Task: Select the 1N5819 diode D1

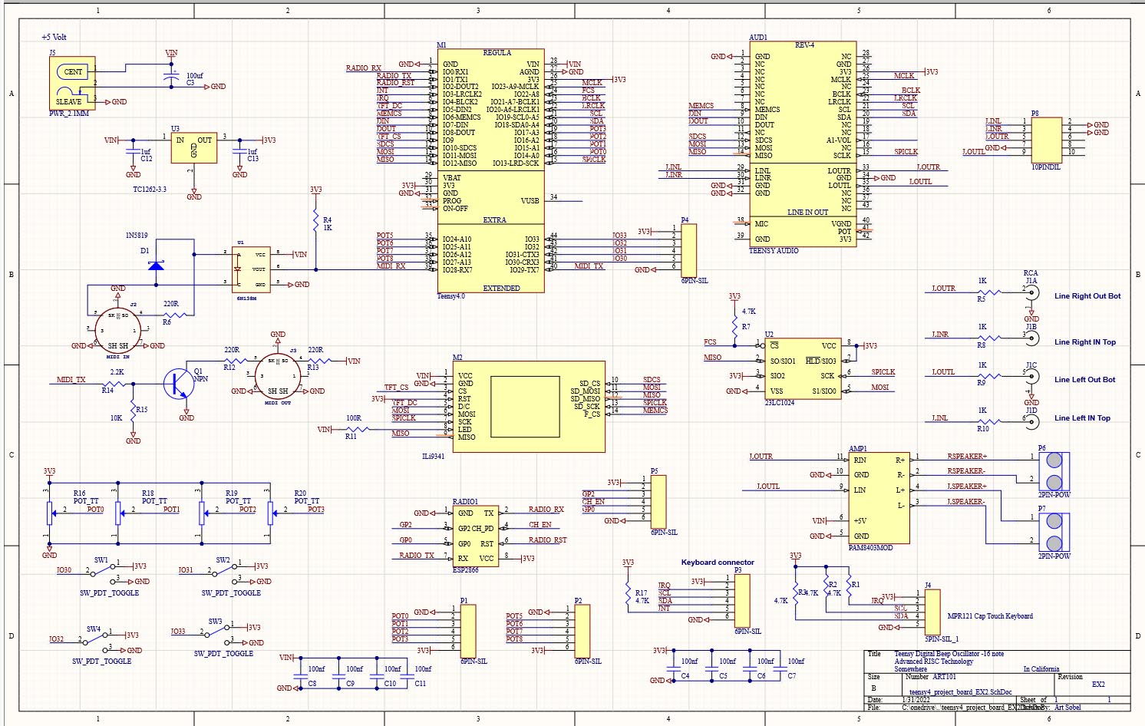Action: (156, 266)
